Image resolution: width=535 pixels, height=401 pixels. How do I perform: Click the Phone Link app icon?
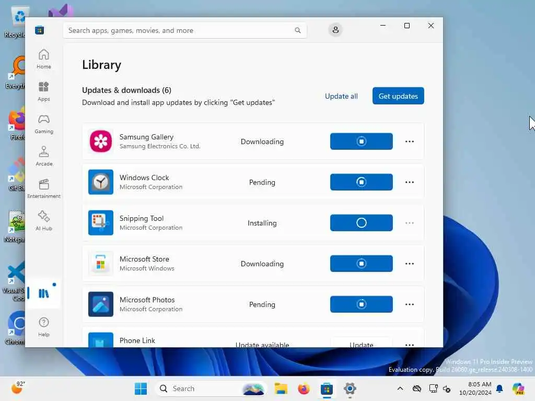coord(101,340)
